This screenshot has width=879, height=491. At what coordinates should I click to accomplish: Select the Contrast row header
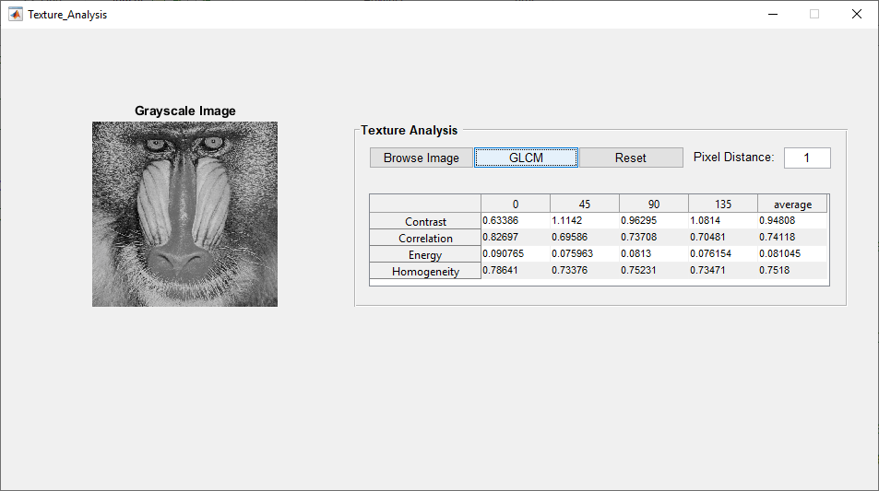[425, 221]
